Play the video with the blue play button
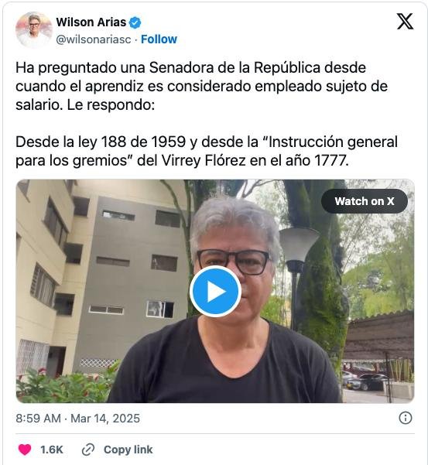 click(215, 292)
